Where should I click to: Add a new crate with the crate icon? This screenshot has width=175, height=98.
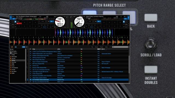coord(12,47)
